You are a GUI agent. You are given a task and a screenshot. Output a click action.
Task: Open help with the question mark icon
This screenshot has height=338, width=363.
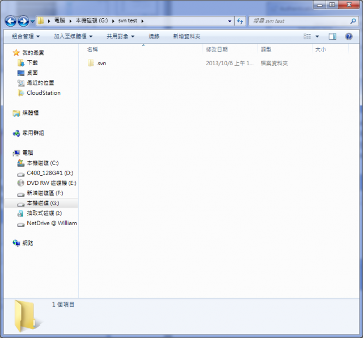pyautogui.click(x=349, y=36)
